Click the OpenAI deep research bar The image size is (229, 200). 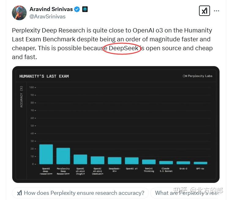coord(46,154)
